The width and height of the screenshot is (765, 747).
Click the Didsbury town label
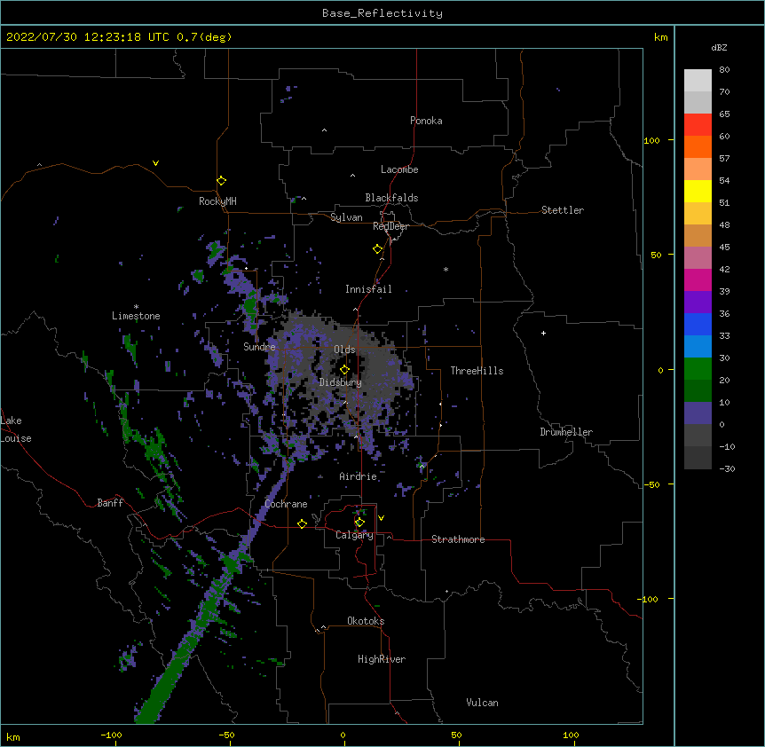tap(340, 382)
